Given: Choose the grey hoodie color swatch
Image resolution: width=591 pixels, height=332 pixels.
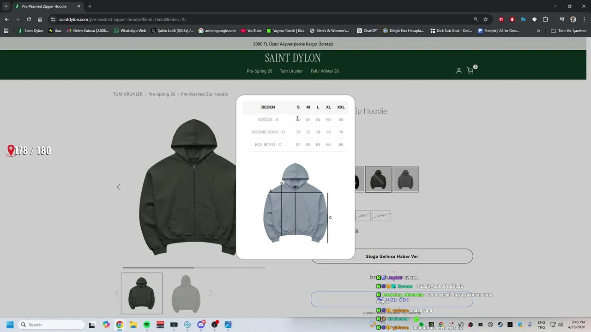Looking at the screenshot, I should (x=405, y=179).
